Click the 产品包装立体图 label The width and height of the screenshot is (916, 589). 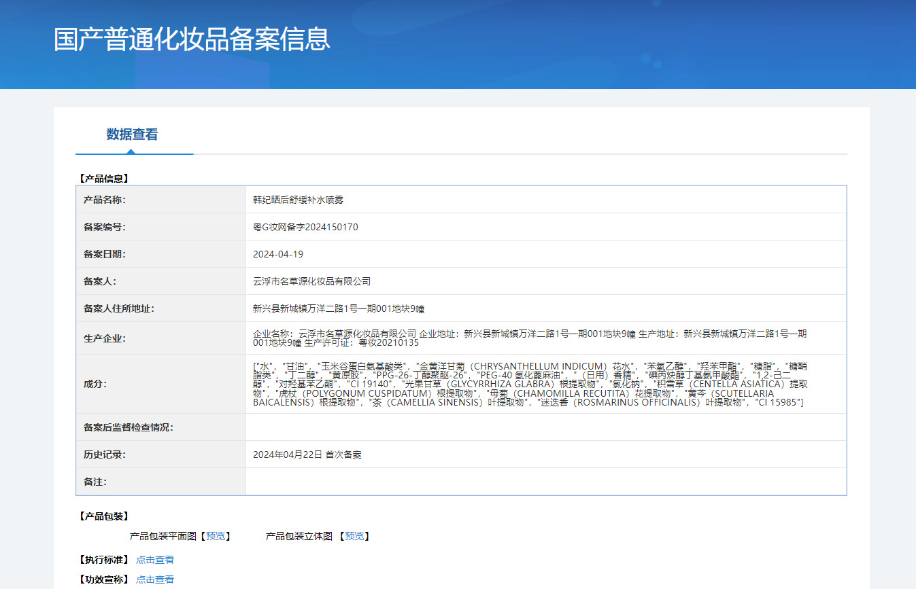click(x=299, y=536)
